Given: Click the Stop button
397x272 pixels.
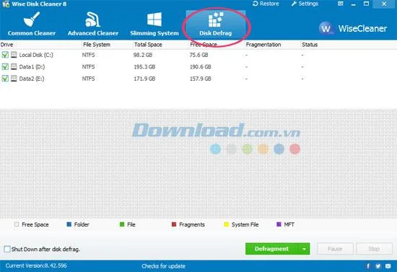Looking at the screenshot, I should 374,249.
